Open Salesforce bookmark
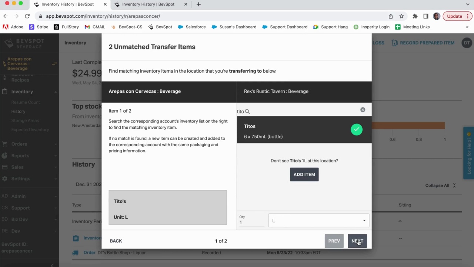Image resolution: width=474 pixels, height=267 pixels. pyautogui.click(x=192, y=27)
